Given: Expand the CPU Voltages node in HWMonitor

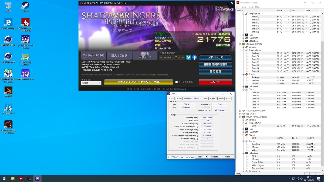Looking at the screenshot, I should coord(243,47).
